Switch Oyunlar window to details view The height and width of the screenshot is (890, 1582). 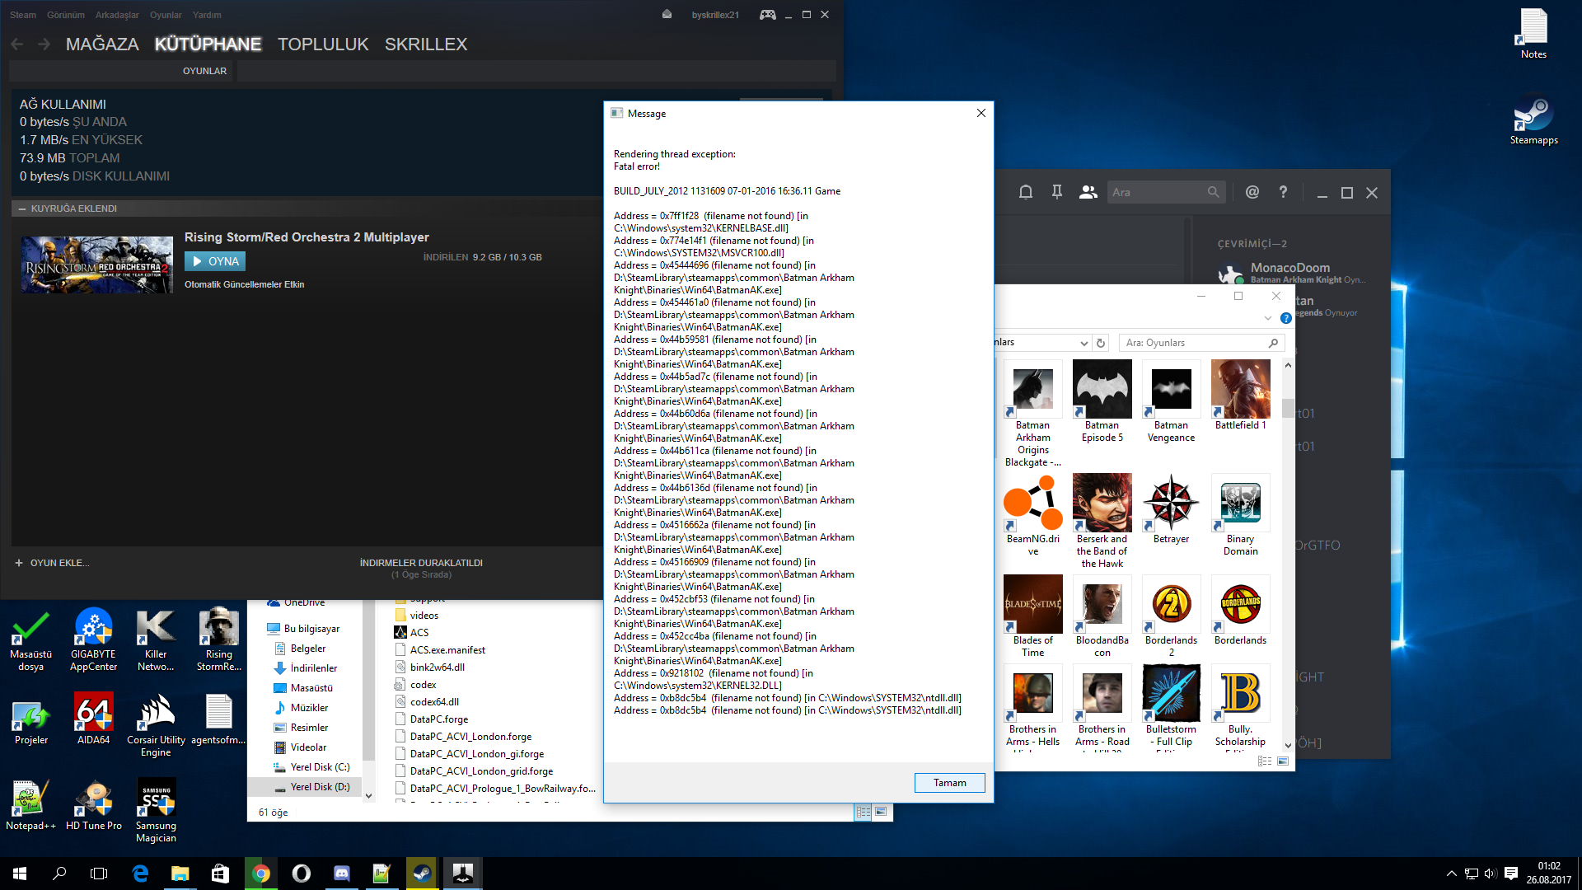click(1265, 761)
